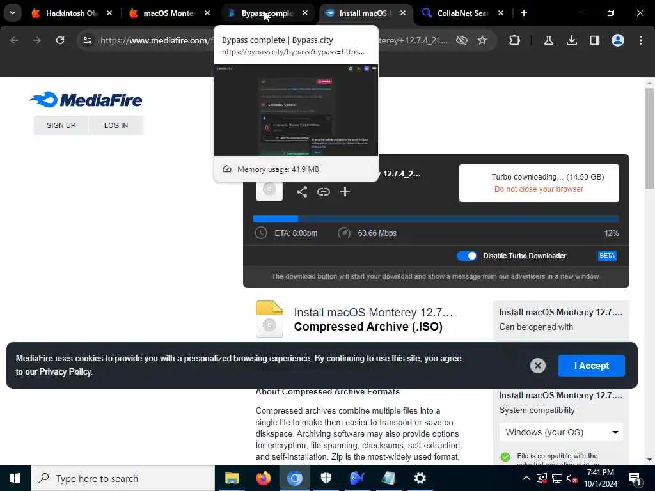The image size is (655, 491).
Task: Click the network tray icon
Action: pyautogui.click(x=557, y=478)
